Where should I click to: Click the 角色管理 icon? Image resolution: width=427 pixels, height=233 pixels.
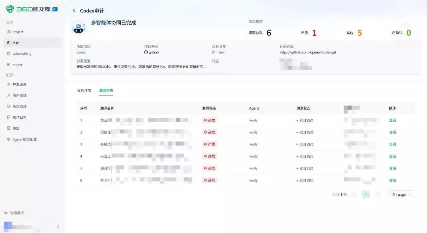point(9,106)
